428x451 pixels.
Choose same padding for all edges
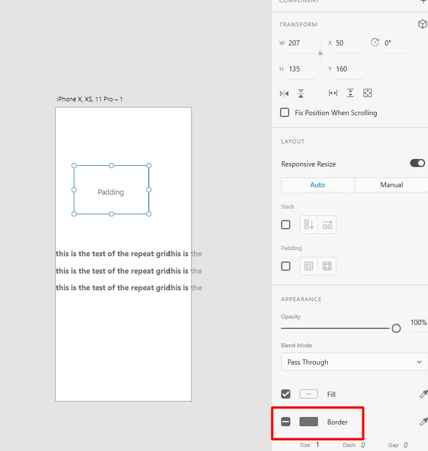click(x=309, y=266)
